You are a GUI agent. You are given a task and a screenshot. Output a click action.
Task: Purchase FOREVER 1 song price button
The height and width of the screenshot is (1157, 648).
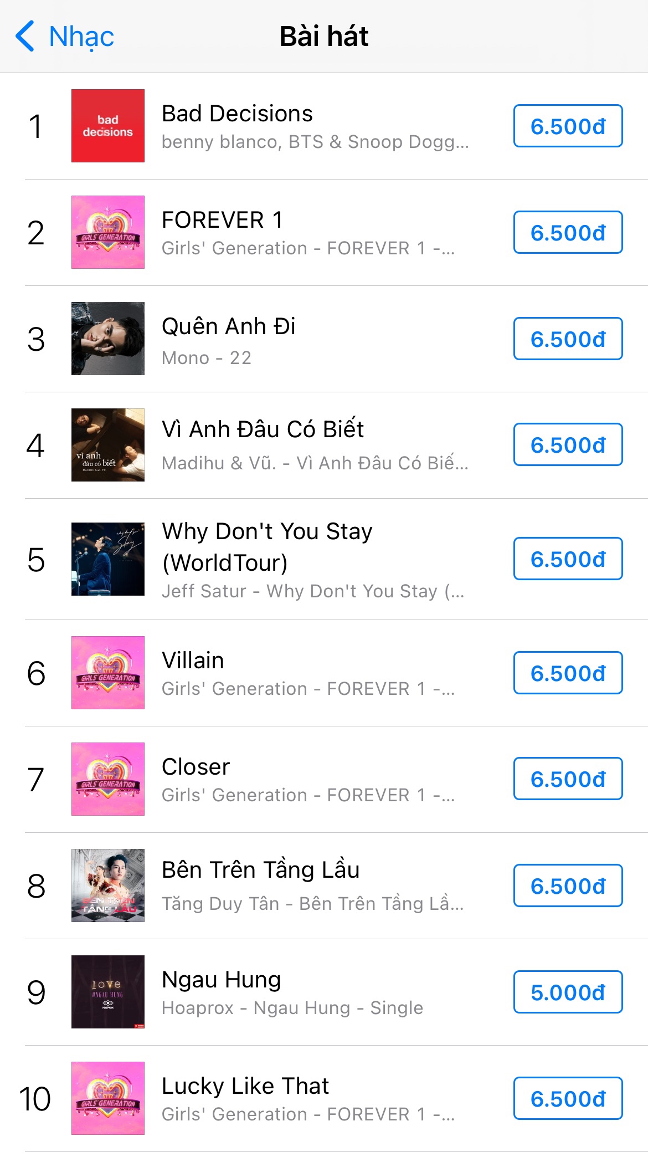pos(568,233)
